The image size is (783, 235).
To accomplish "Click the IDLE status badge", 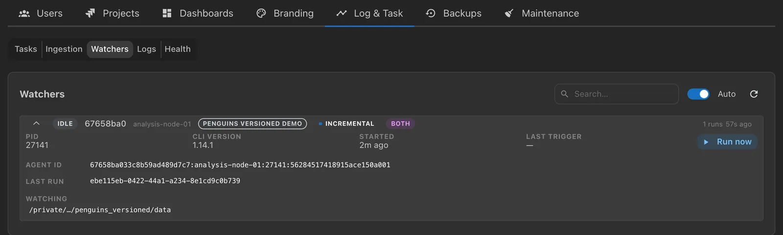I will tap(65, 124).
